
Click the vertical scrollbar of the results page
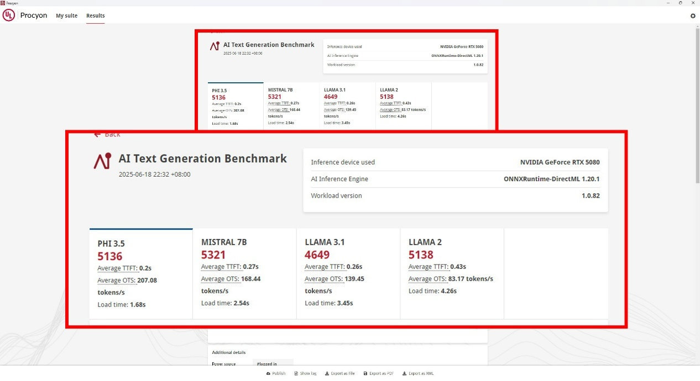click(697, 105)
